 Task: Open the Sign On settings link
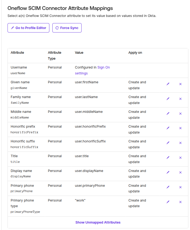92,70
